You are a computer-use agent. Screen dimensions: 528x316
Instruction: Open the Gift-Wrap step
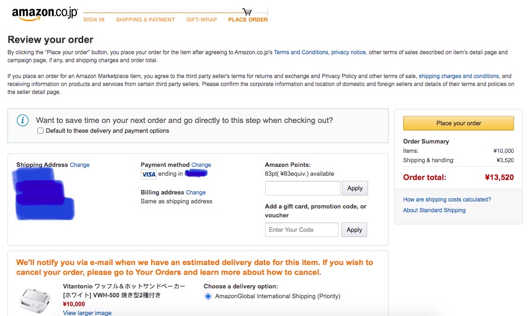(201, 20)
